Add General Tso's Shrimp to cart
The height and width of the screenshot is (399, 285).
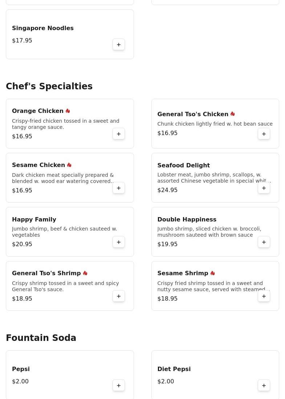click(119, 296)
